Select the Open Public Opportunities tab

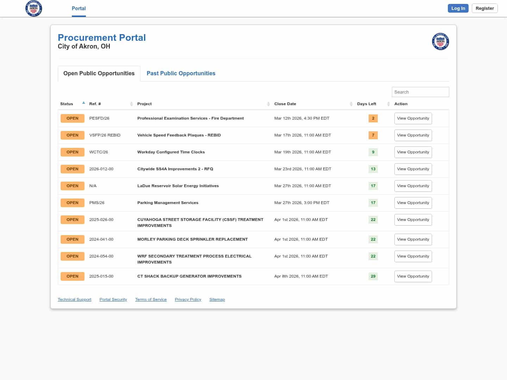point(99,73)
